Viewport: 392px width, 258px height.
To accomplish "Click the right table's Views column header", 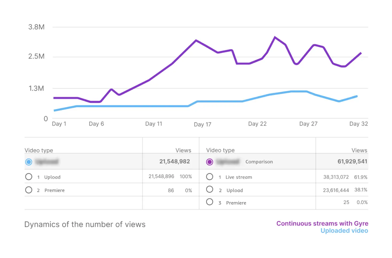I will click(359, 150).
